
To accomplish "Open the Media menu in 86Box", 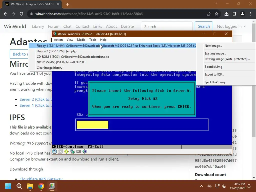I will (x=81, y=40).
